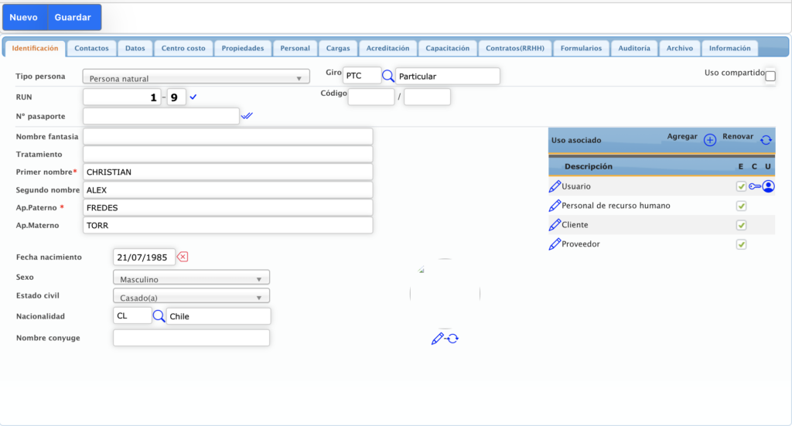Click the second Código field after slash
Image resolution: width=792 pixels, height=426 pixels.
click(x=427, y=97)
